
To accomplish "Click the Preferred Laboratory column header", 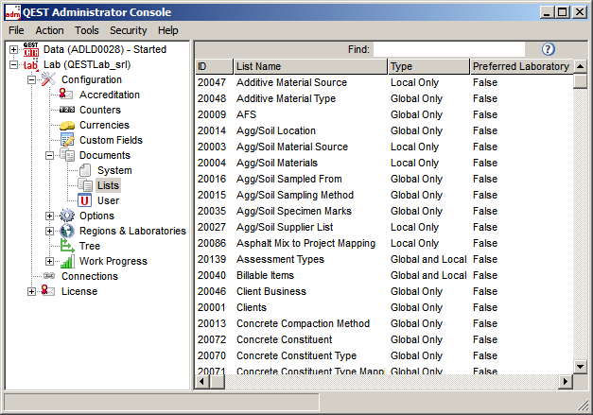I will pos(521,67).
